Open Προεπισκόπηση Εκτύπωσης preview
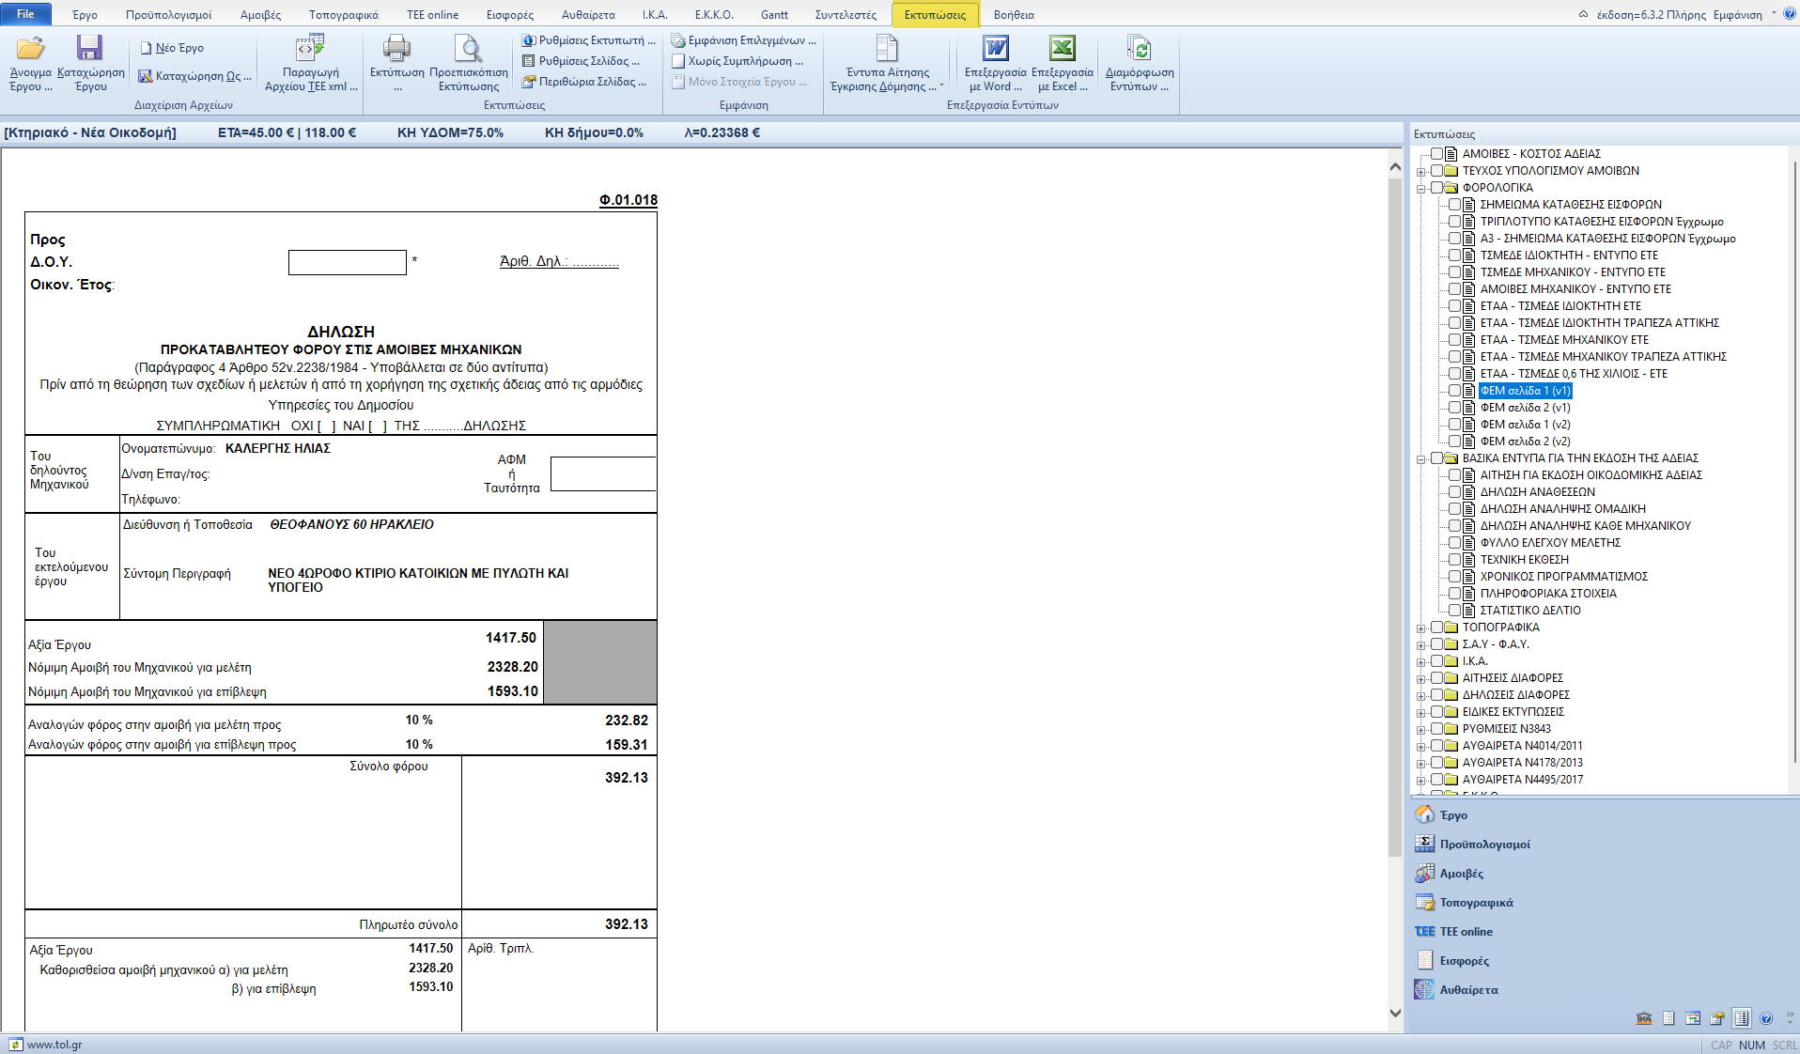The width and height of the screenshot is (1800, 1054). (468, 49)
